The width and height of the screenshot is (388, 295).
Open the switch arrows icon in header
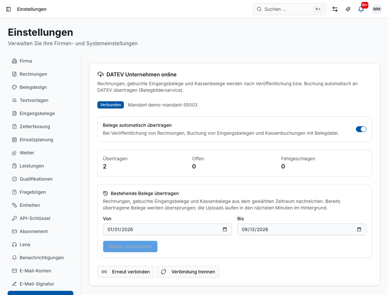pyautogui.click(x=335, y=9)
